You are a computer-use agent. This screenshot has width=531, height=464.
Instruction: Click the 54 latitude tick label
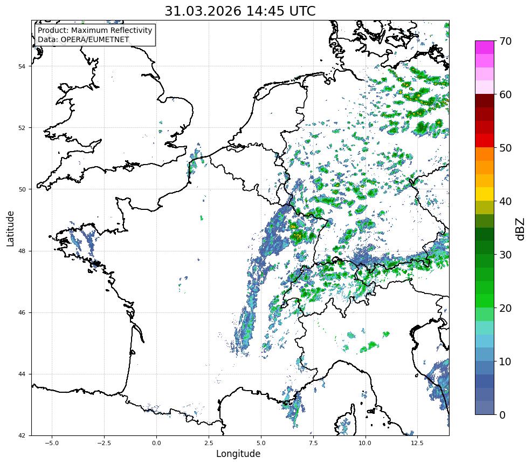click(22, 66)
